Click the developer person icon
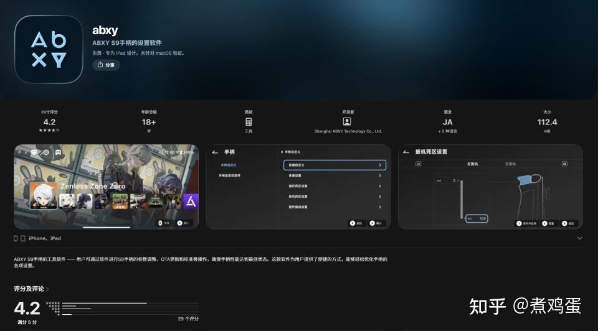The height and width of the screenshot is (331, 598). point(347,121)
